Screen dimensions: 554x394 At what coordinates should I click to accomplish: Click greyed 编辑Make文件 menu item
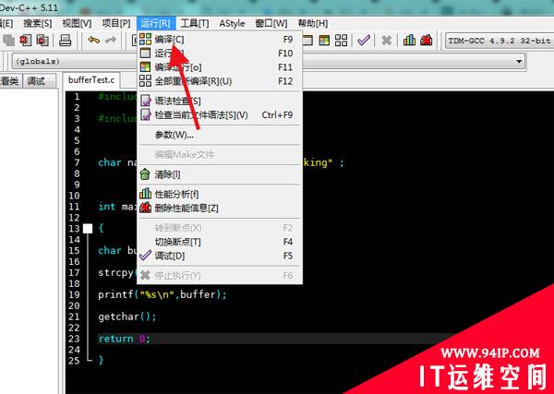220,155
